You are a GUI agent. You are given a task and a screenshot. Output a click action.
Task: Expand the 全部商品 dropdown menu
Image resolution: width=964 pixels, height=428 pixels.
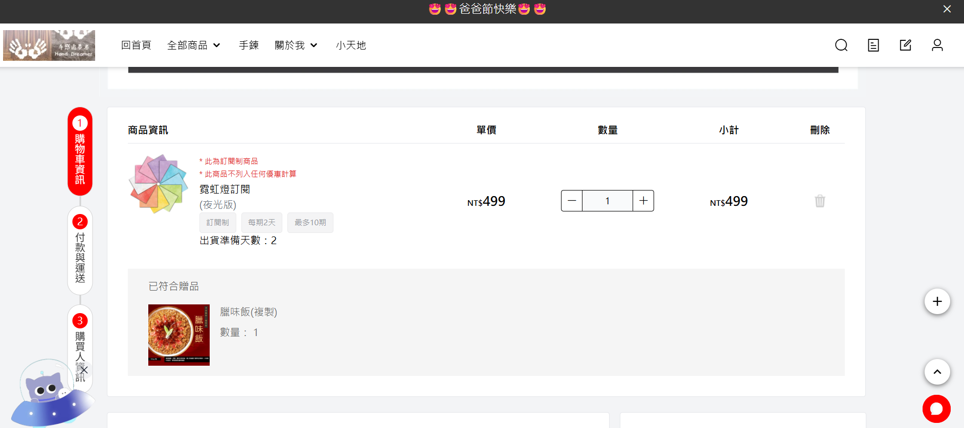194,45
